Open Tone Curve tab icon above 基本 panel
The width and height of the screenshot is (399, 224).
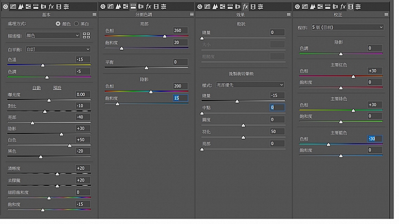13,7
